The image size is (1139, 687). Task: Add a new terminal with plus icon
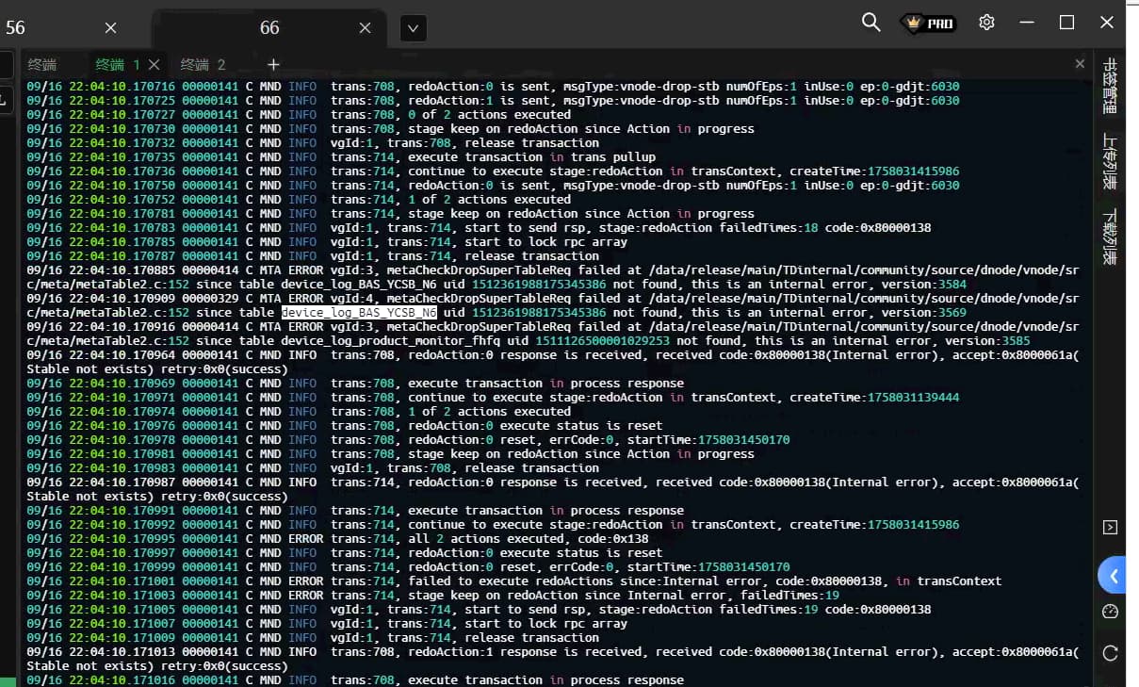273,64
